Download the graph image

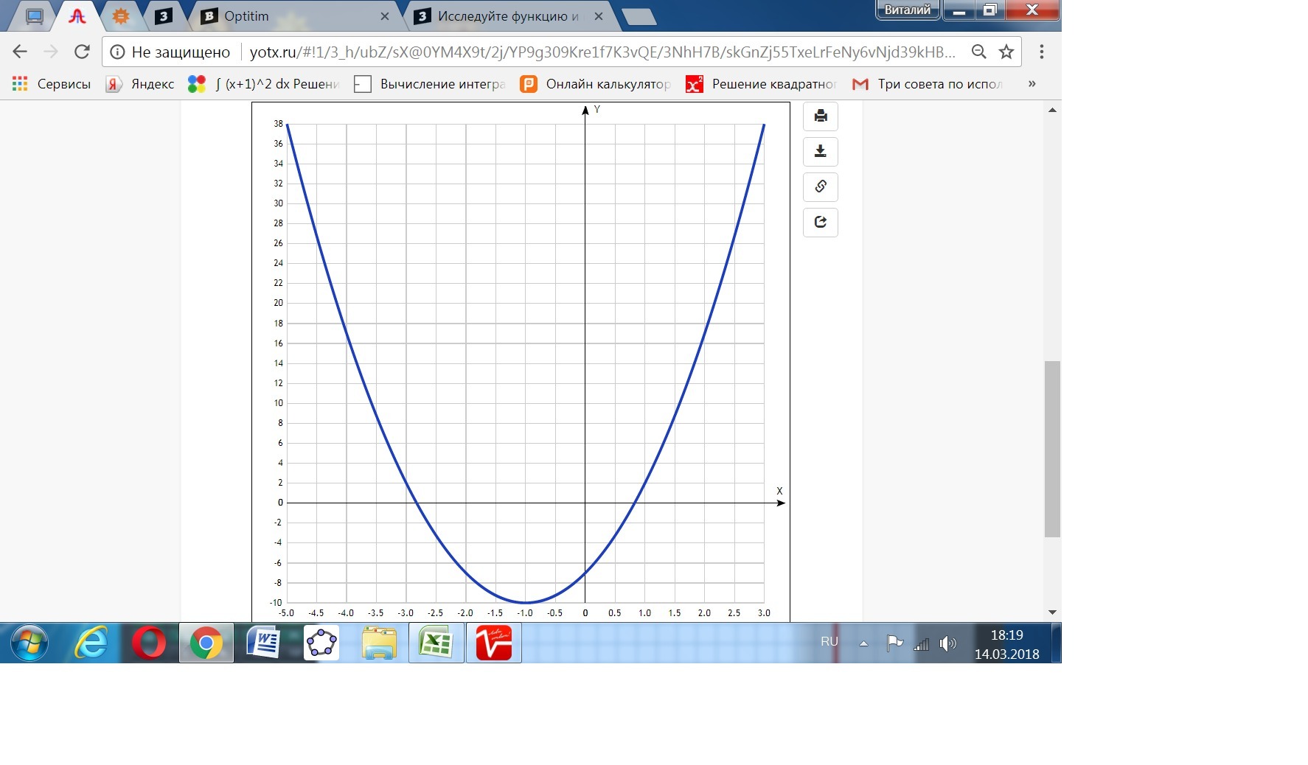(x=821, y=152)
